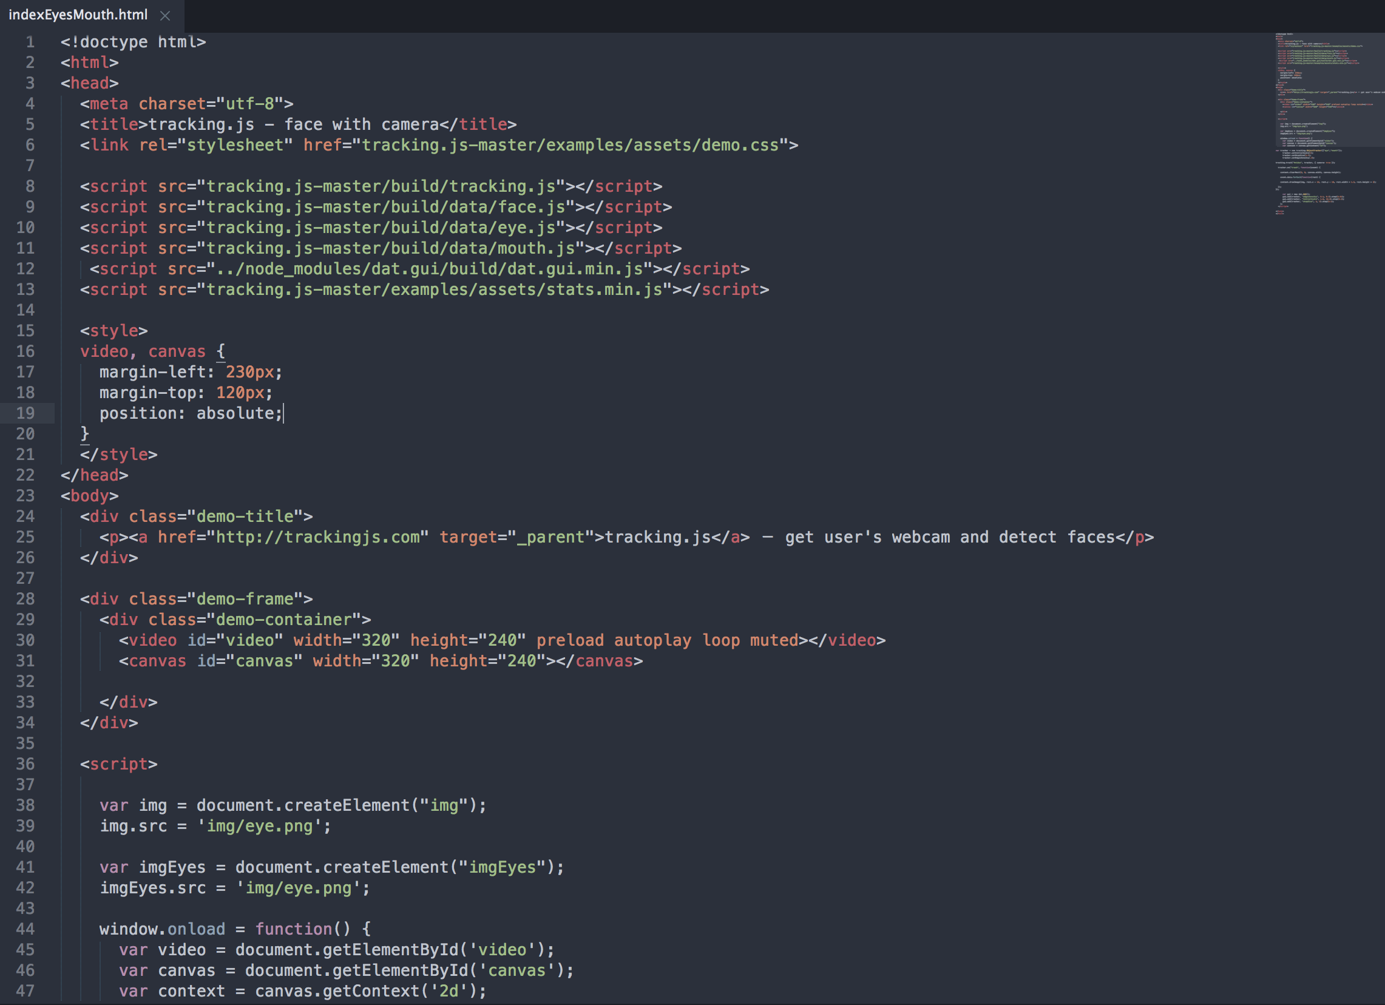
Task: Click line number 44 in the gutter
Action: coord(25,929)
